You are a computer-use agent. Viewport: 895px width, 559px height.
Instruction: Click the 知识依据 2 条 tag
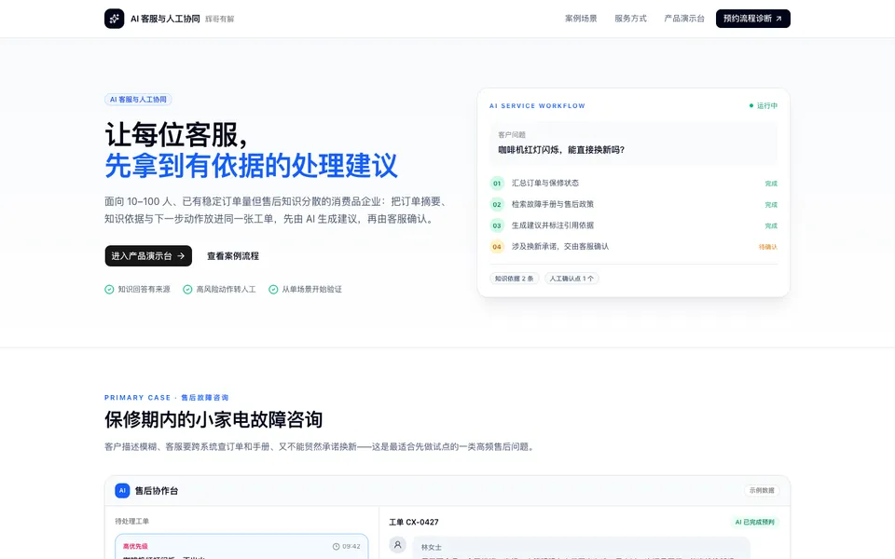(x=514, y=279)
